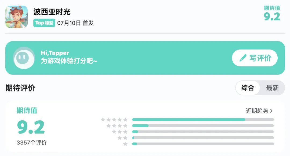
Task: Click the 波西亚时光 game title
Action: point(52,12)
